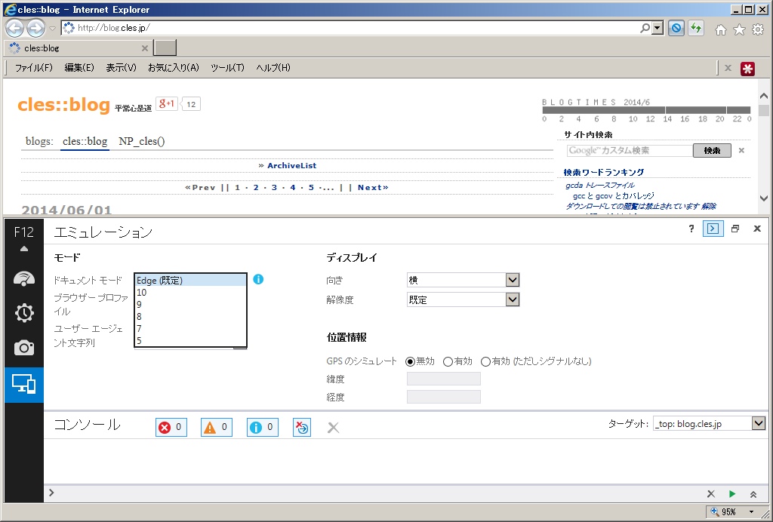Open the Profiler stopwatch icon in sidebar

pyautogui.click(x=23, y=312)
